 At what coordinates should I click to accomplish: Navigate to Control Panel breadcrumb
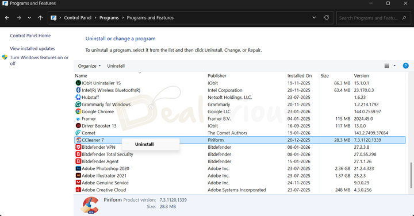78,18
